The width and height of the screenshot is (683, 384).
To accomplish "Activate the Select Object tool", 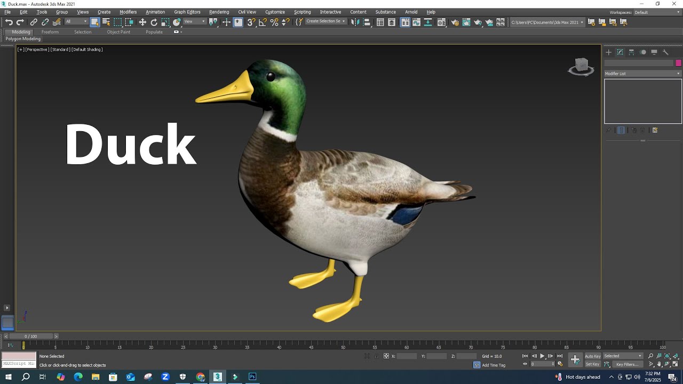I will click(x=95, y=22).
